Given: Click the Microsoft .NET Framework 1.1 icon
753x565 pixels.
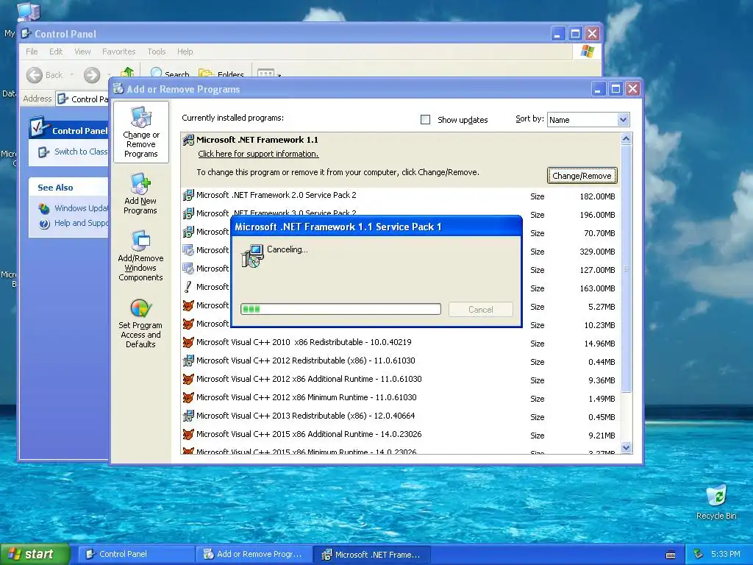Looking at the screenshot, I should pyautogui.click(x=189, y=140).
